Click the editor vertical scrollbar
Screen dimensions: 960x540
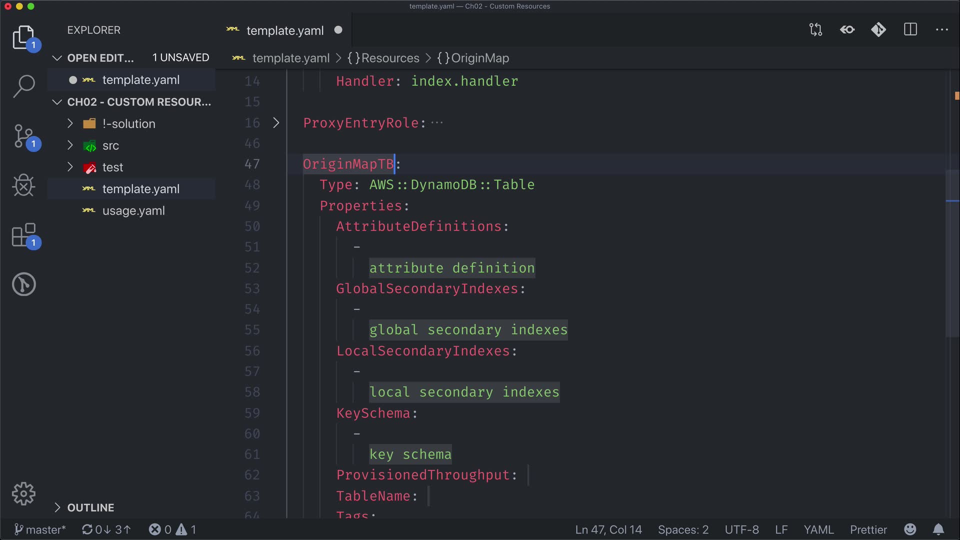pyautogui.click(x=952, y=250)
